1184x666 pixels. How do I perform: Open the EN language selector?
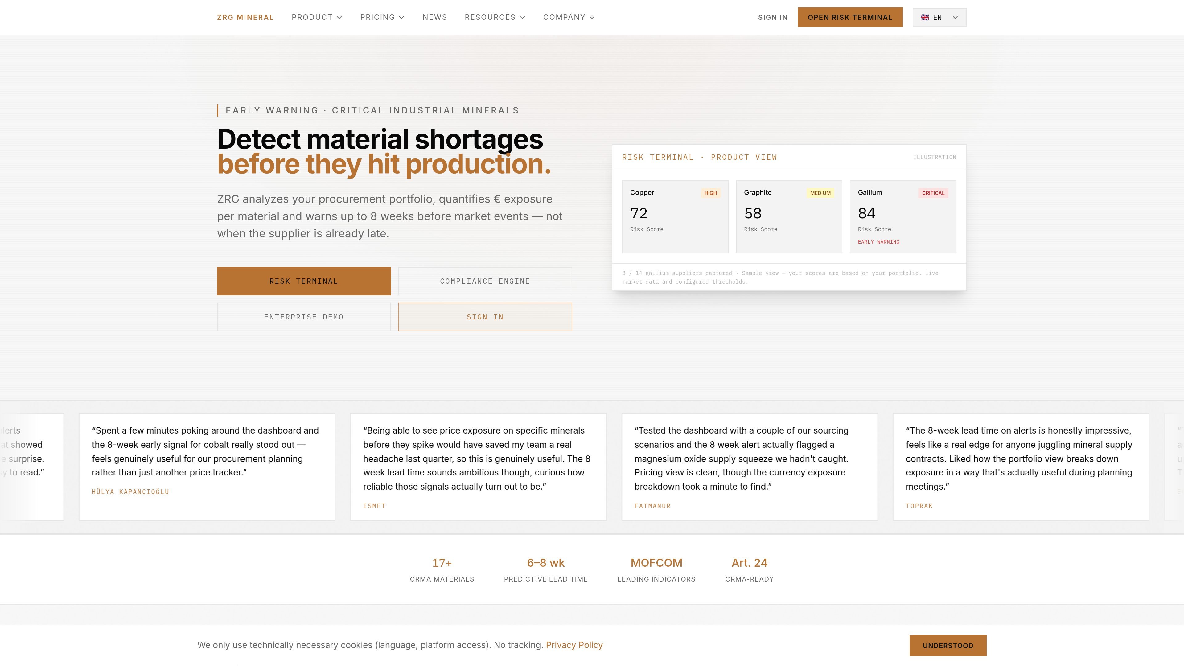[x=939, y=18]
